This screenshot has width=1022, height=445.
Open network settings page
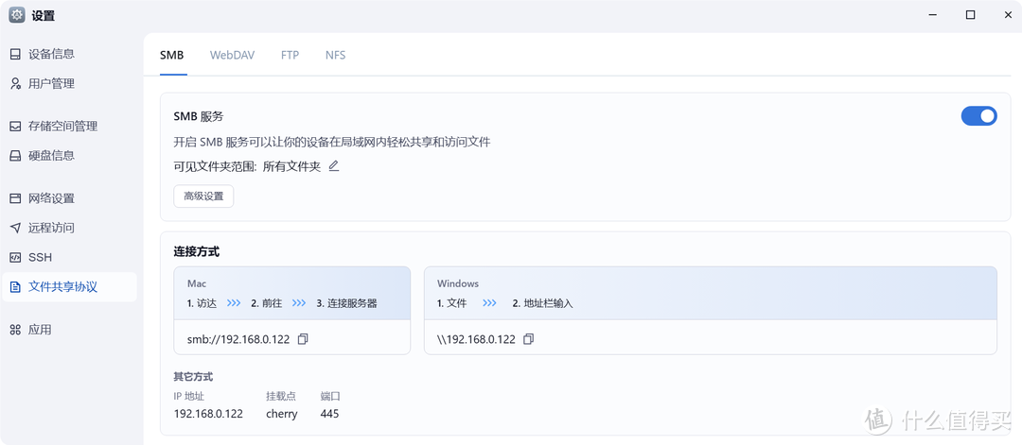pyautogui.click(x=51, y=198)
